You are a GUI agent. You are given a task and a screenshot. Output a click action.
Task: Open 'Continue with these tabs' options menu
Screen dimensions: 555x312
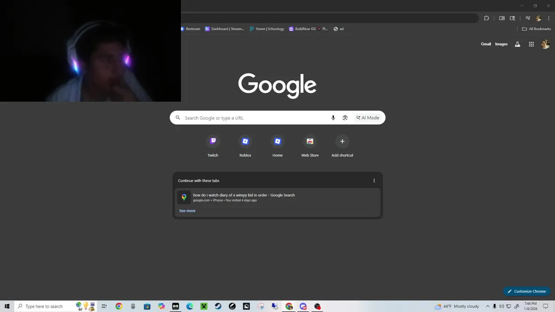click(x=374, y=181)
